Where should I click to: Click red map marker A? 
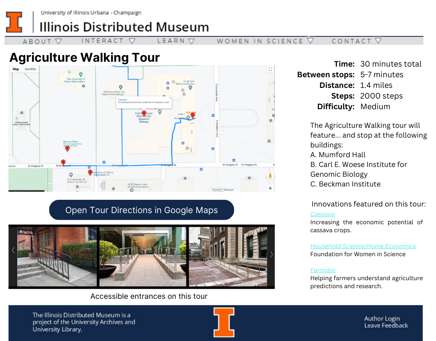(x=90, y=173)
